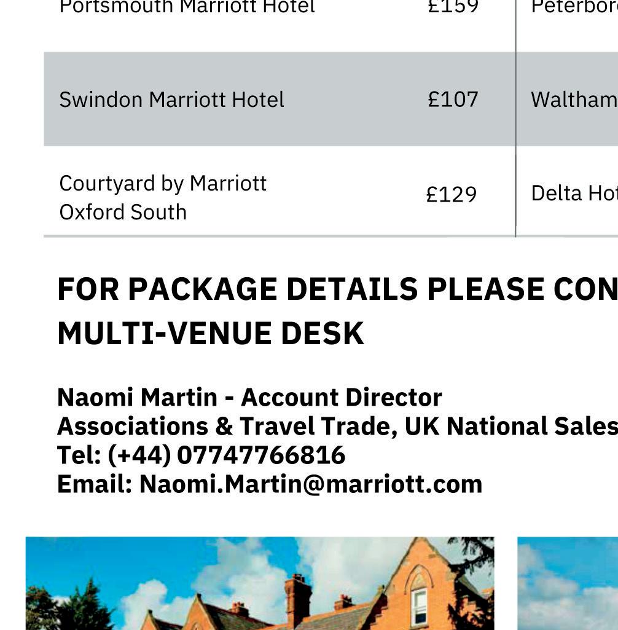Select Courtyard by Marriott Oxford South entry
Screen dimensions: 618x630
pyautogui.click(x=163, y=197)
